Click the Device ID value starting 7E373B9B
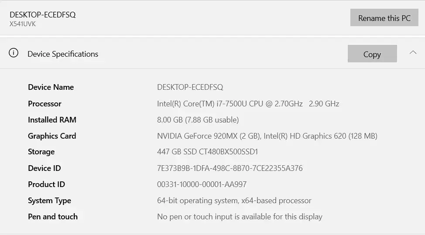 coord(230,168)
